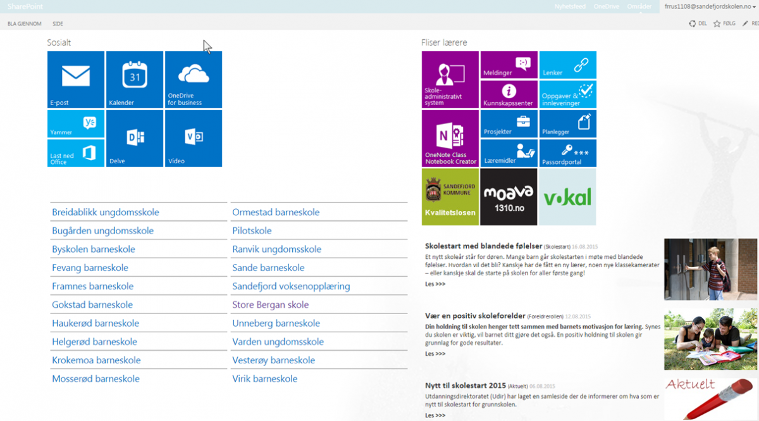759x421 pixels.
Task: Open OneDrive for business tile
Action: tap(193, 79)
